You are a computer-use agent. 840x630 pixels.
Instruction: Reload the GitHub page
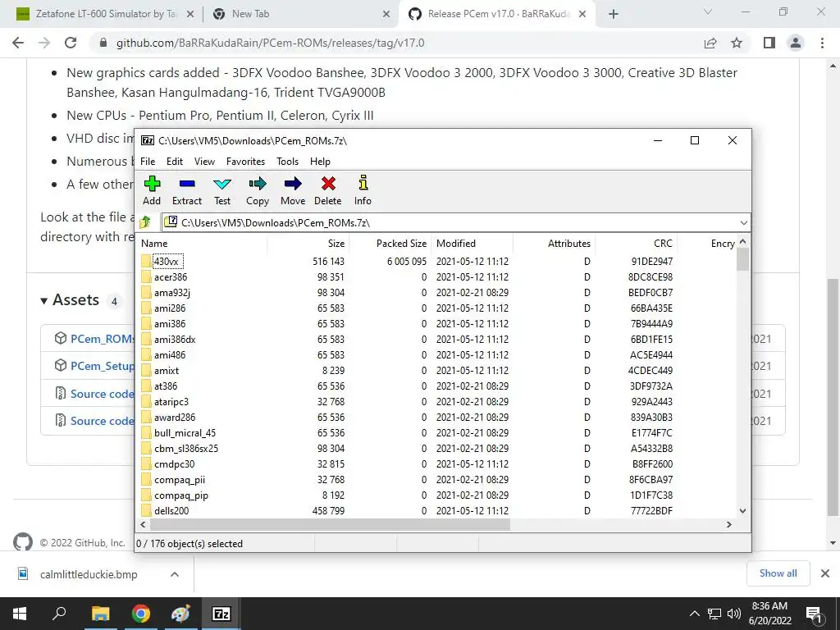pyautogui.click(x=71, y=43)
